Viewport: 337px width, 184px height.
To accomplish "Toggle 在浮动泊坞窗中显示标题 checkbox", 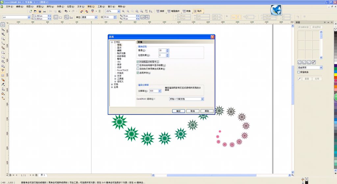I will coord(138,66).
